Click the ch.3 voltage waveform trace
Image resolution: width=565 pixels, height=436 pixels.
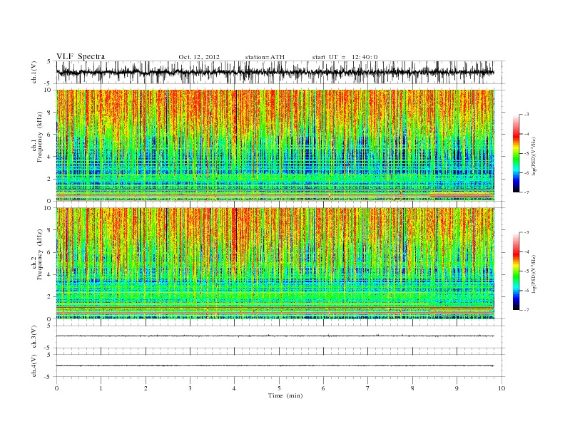tap(275, 336)
